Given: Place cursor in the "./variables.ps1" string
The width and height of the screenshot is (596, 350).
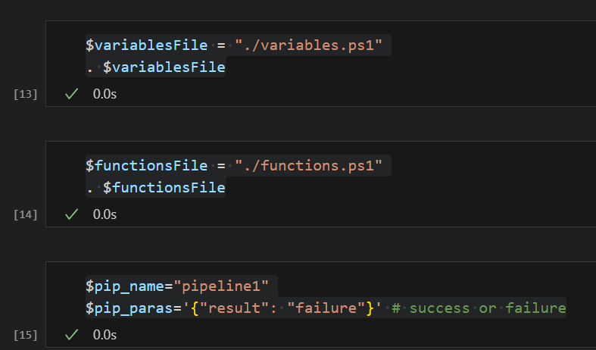Looking at the screenshot, I should tap(309, 45).
